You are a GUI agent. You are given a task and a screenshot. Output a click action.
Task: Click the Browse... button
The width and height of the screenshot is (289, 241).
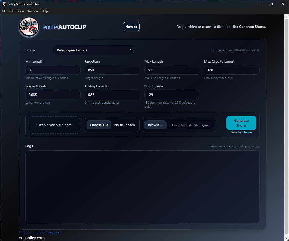(155, 125)
